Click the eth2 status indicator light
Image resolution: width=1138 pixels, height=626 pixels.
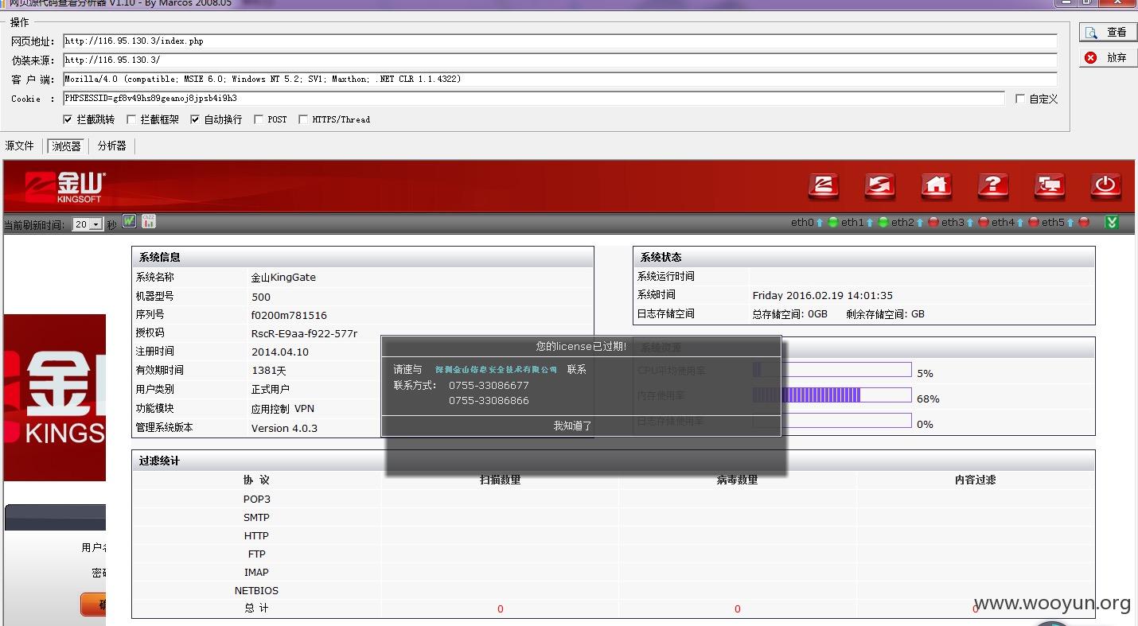coord(933,223)
